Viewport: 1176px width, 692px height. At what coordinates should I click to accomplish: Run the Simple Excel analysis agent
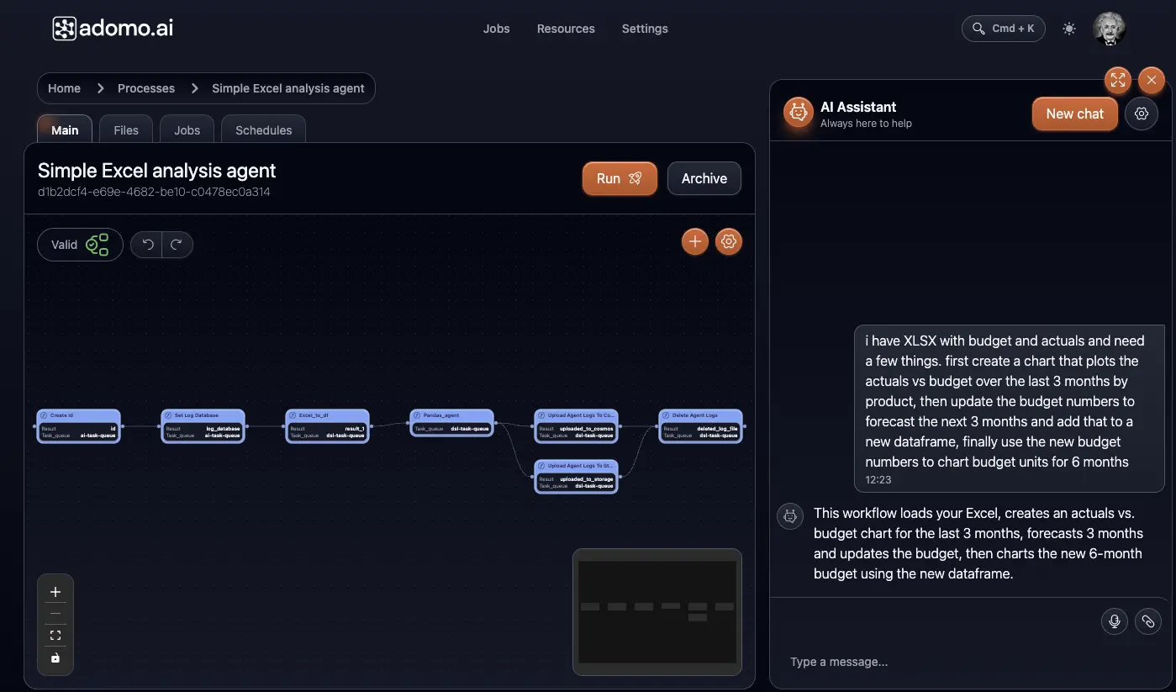click(x=619, y=178)
